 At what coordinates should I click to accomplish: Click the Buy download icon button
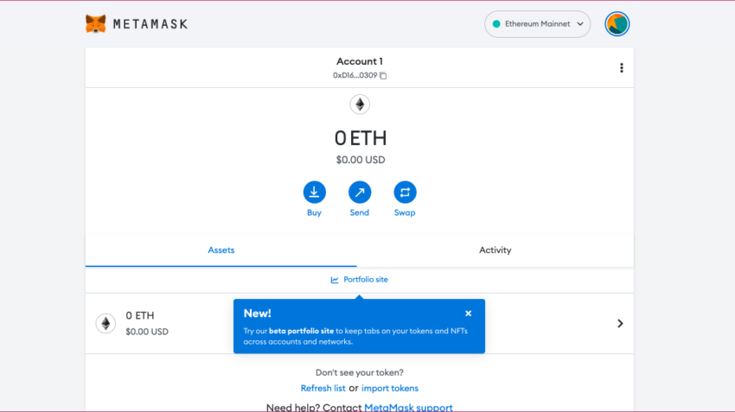tap(314, 193)
